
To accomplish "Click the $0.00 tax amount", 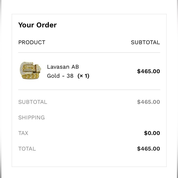I will click(152, 133).
